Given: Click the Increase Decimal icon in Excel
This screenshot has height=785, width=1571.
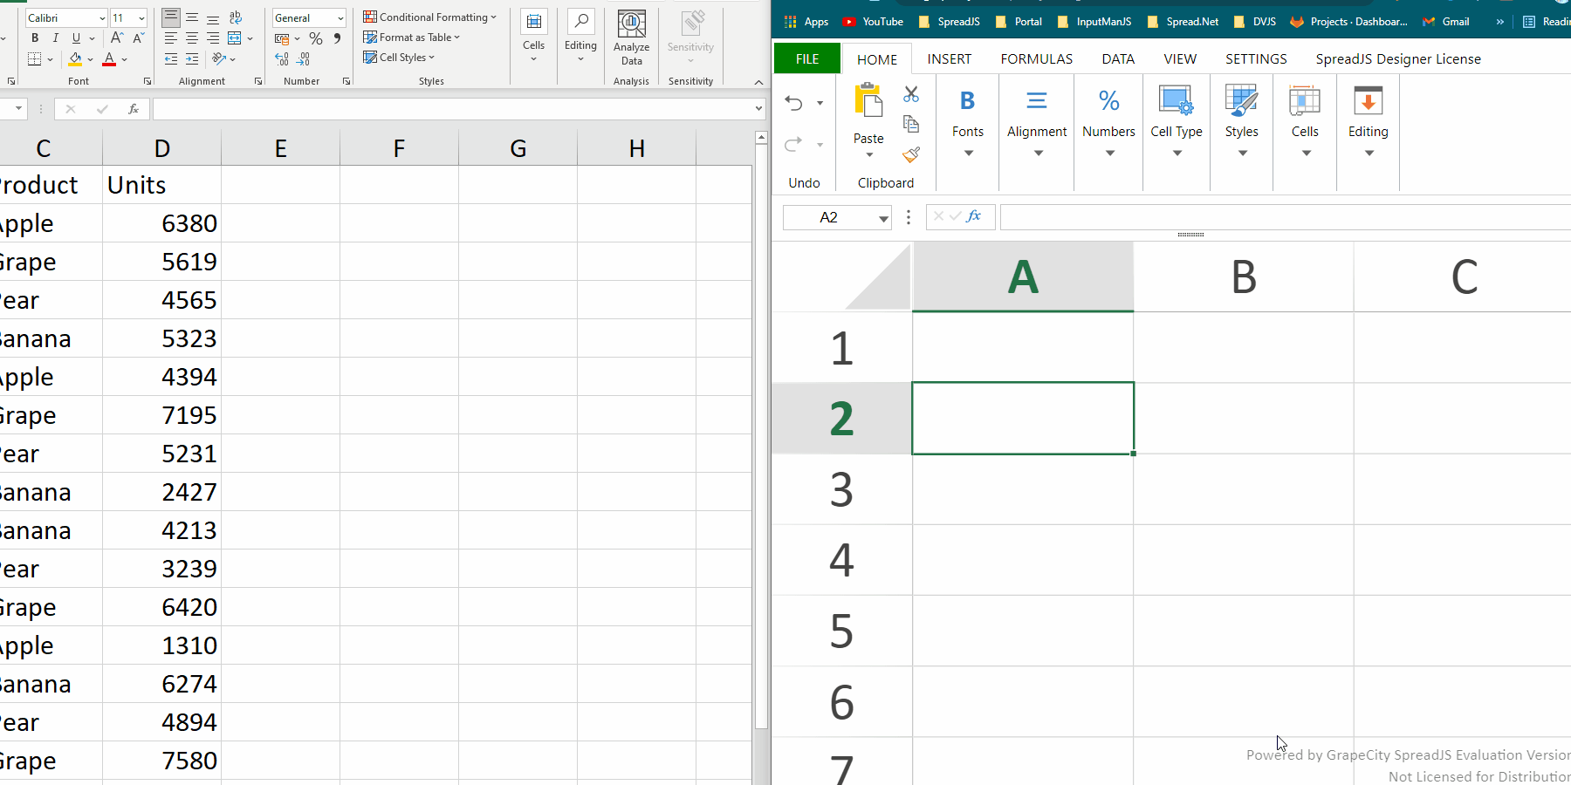Looking at the screenshot, I should [282, 59].
